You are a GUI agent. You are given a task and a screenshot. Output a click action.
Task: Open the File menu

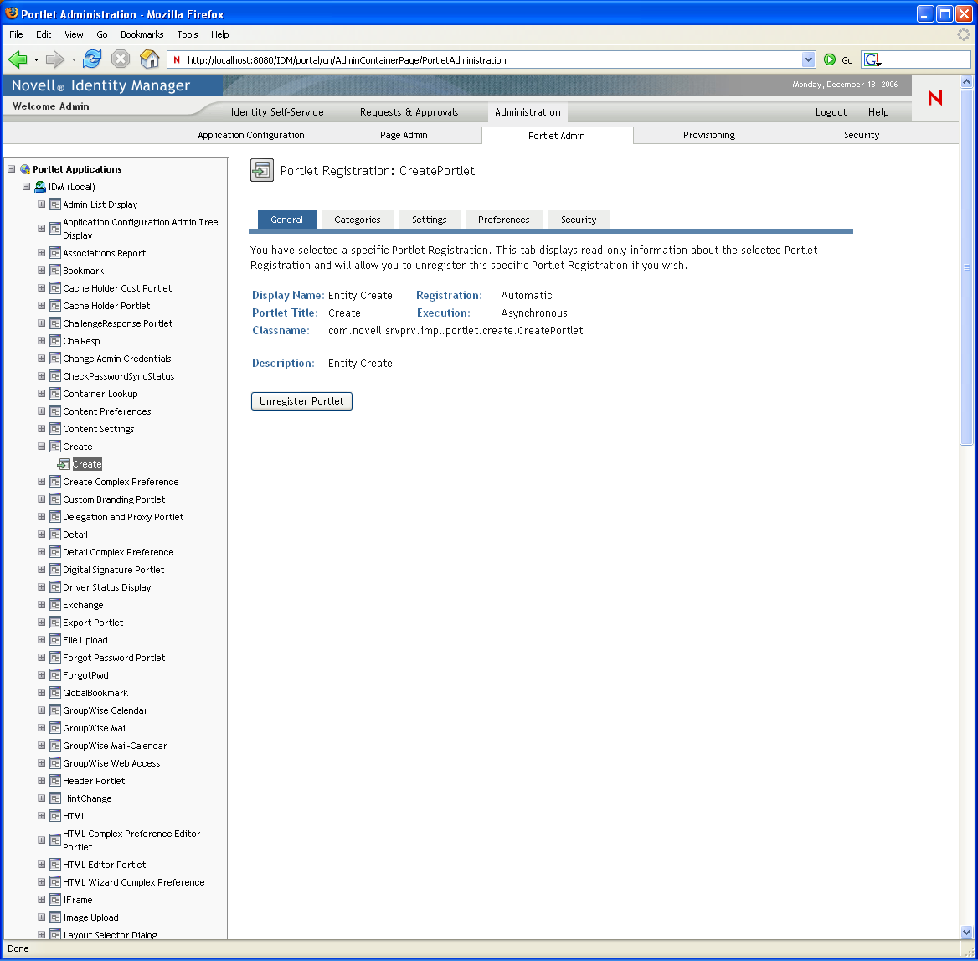(16, 34)
